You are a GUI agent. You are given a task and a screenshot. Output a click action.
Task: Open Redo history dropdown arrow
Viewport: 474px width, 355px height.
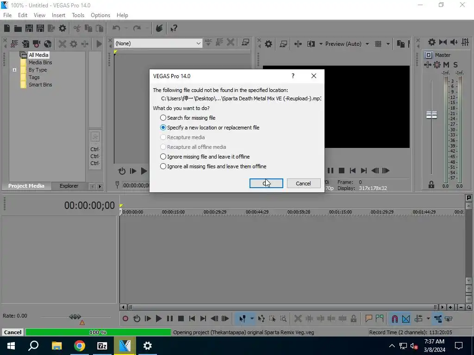tap(147, 28)
